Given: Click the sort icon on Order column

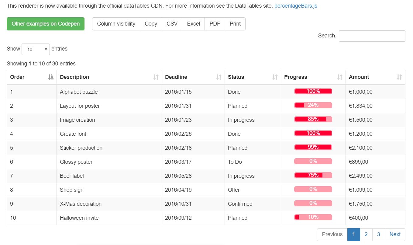Looking at the screenshot, I should click(50, 77).
